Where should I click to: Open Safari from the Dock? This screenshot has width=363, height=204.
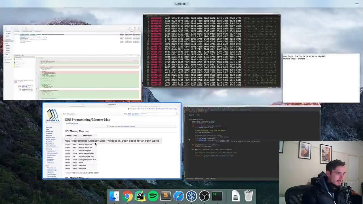[179, 196]
